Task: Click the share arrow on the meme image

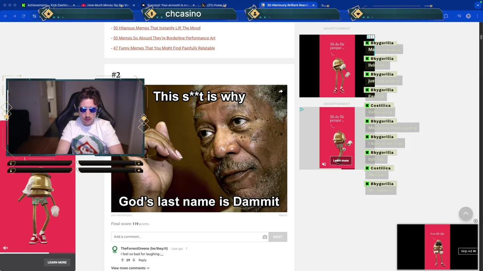Action: (280, 91)
